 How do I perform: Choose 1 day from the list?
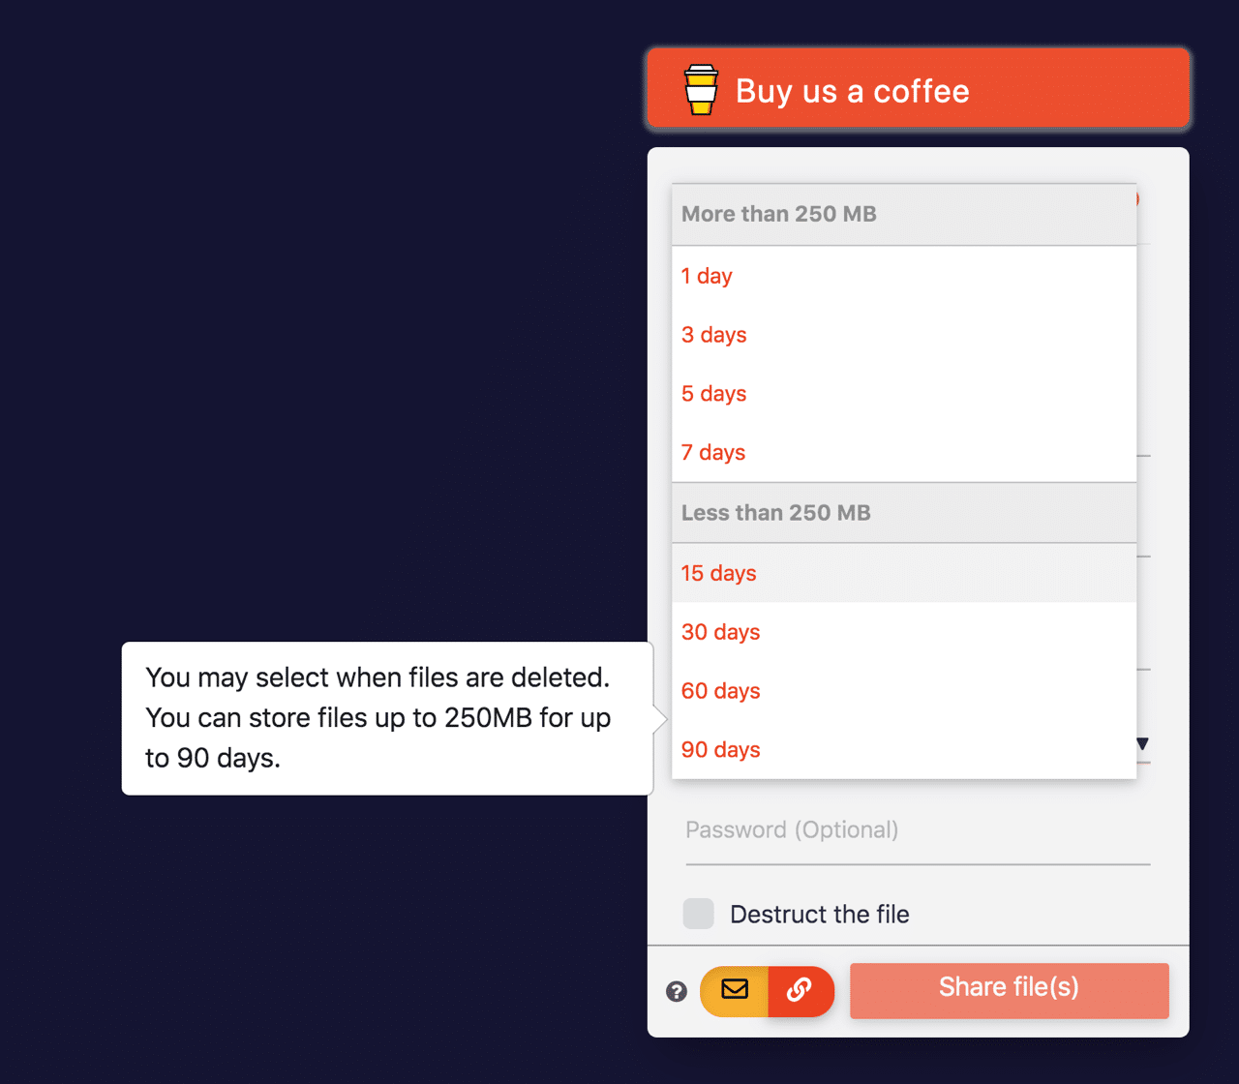(x=707, y=276)
